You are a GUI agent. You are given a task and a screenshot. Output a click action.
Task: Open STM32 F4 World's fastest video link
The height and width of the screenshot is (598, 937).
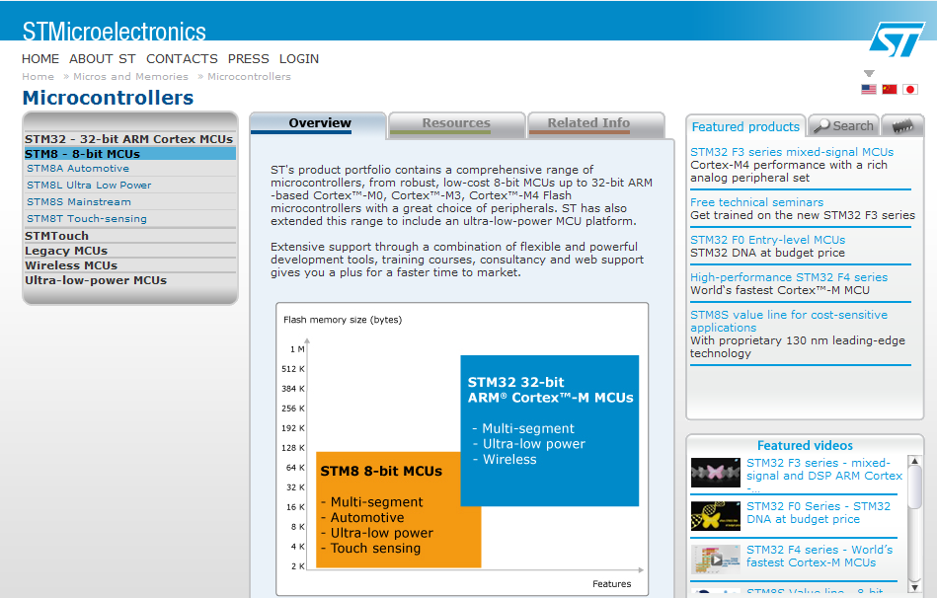click(x=820, y=557)
